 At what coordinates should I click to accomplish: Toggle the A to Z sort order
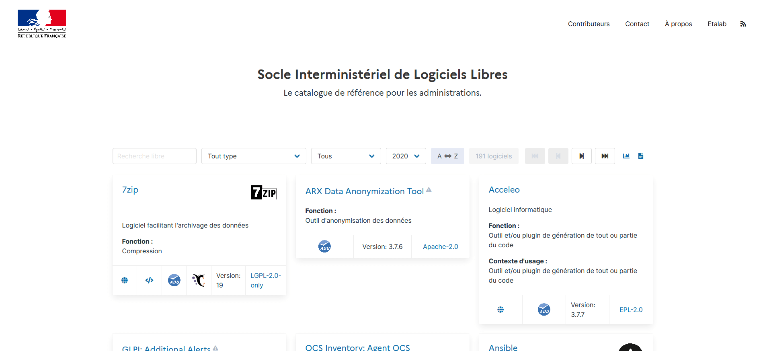(447, 156)
